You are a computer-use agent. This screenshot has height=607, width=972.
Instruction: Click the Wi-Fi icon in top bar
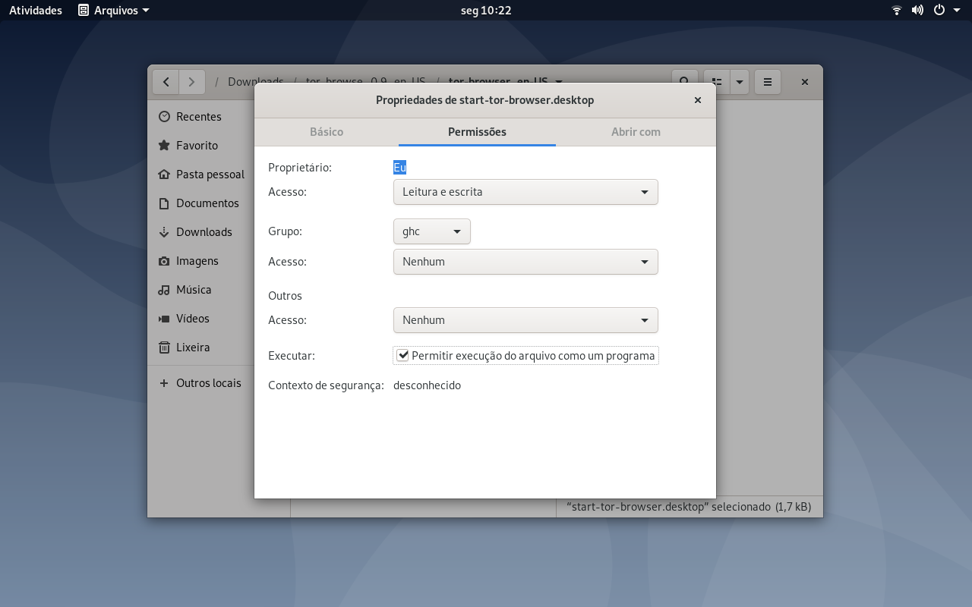pos(897,11)
